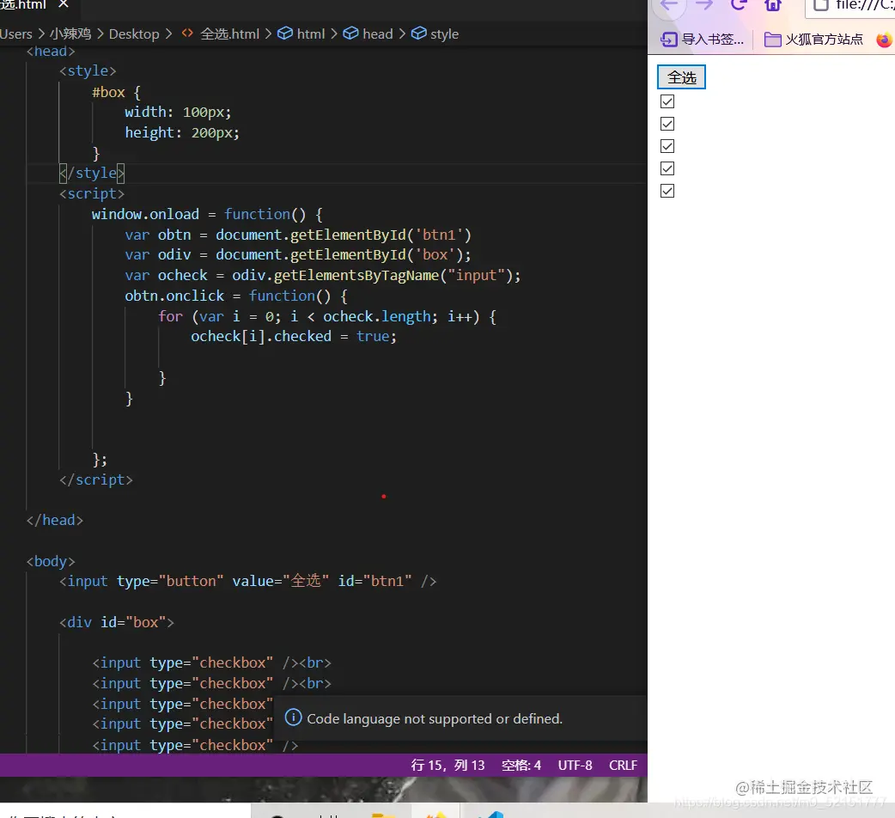The image size is (895, 818).
Task: Click the </script> closing tag
Action: coord(96,480)
